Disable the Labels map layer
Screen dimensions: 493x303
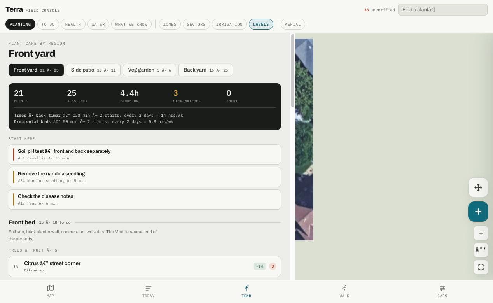[261, 24]
